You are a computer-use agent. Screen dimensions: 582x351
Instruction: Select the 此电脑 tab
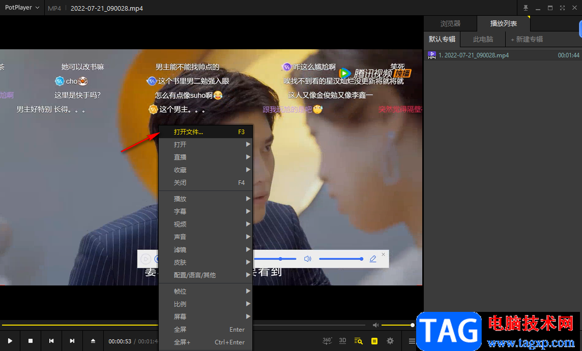[483, 39]
